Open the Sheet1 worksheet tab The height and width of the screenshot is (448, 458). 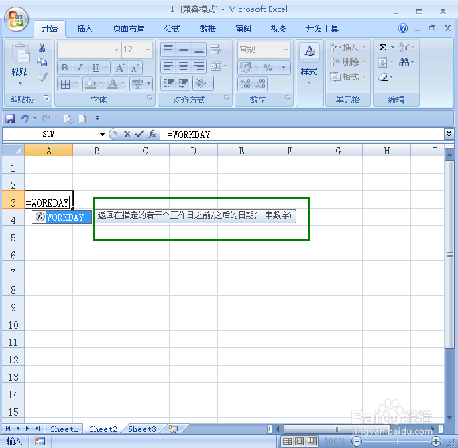click(x=64, y=429)
